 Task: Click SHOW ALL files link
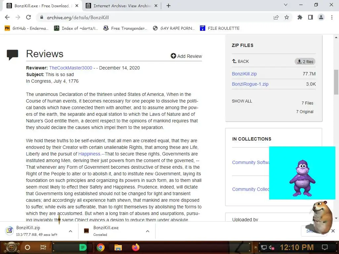(x=242, y=101)
